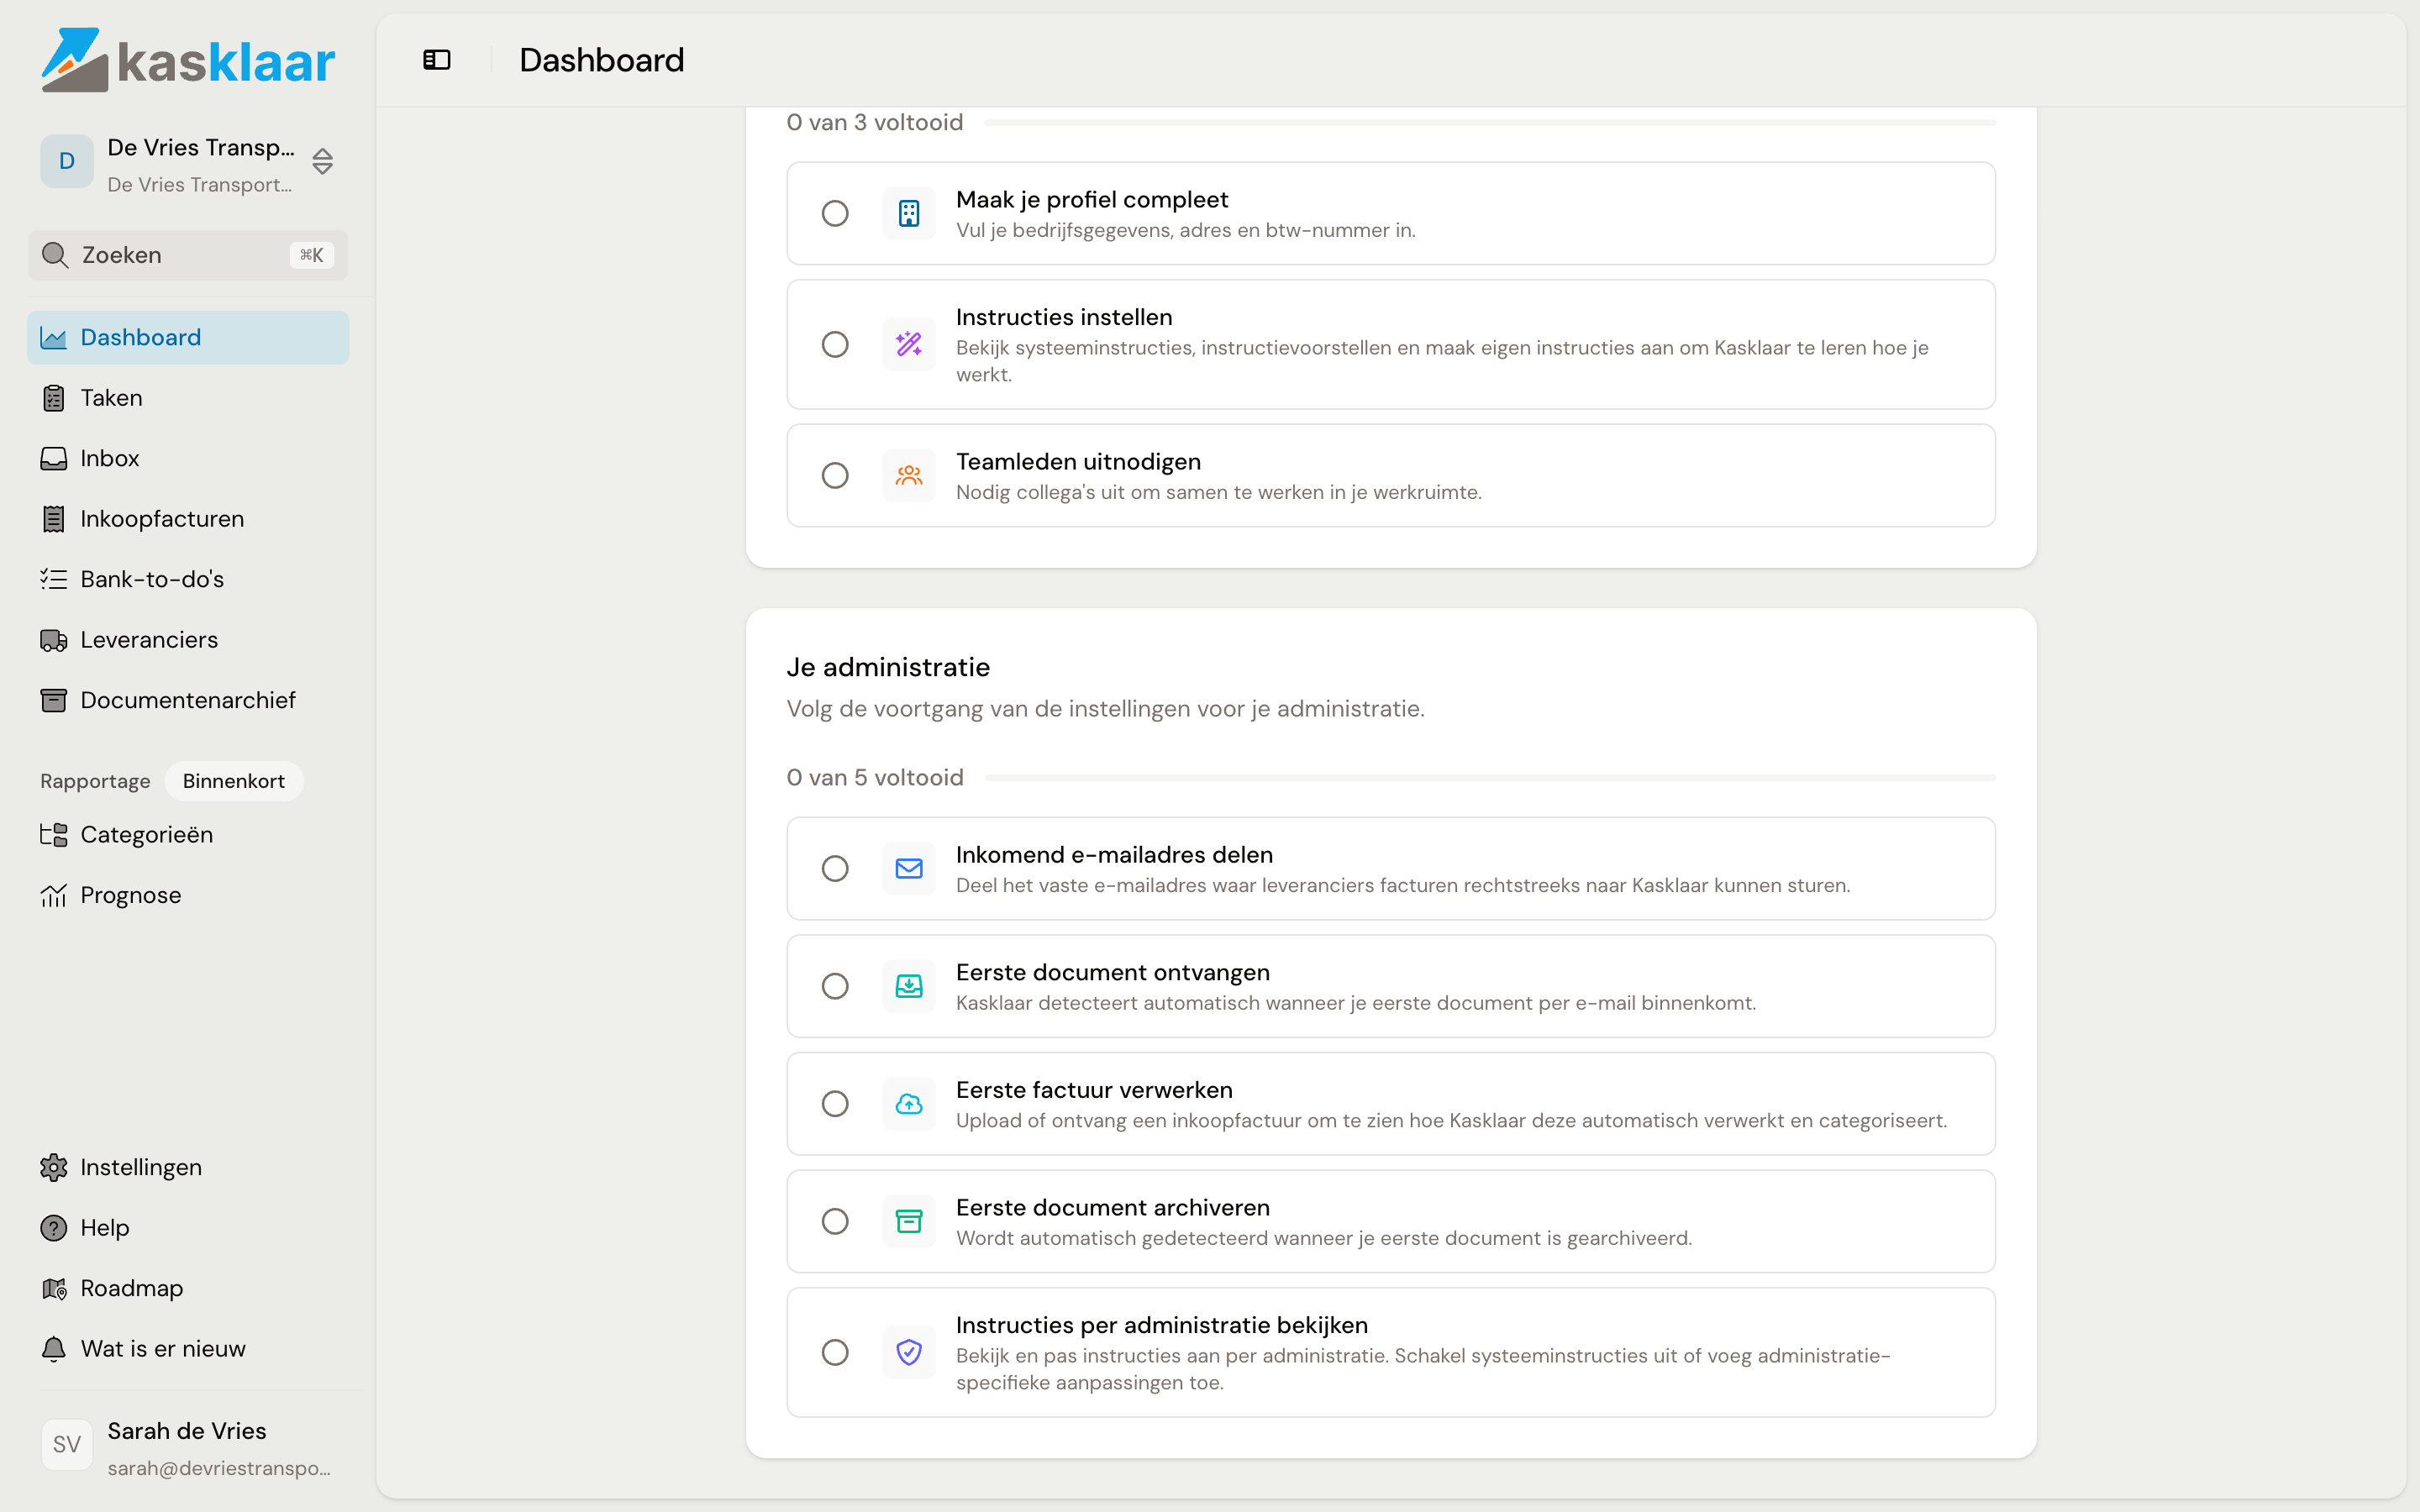Check the Eerste factuur verwerken circle
Viewport: 2420px width, 1512px height.
point(835,1104)
